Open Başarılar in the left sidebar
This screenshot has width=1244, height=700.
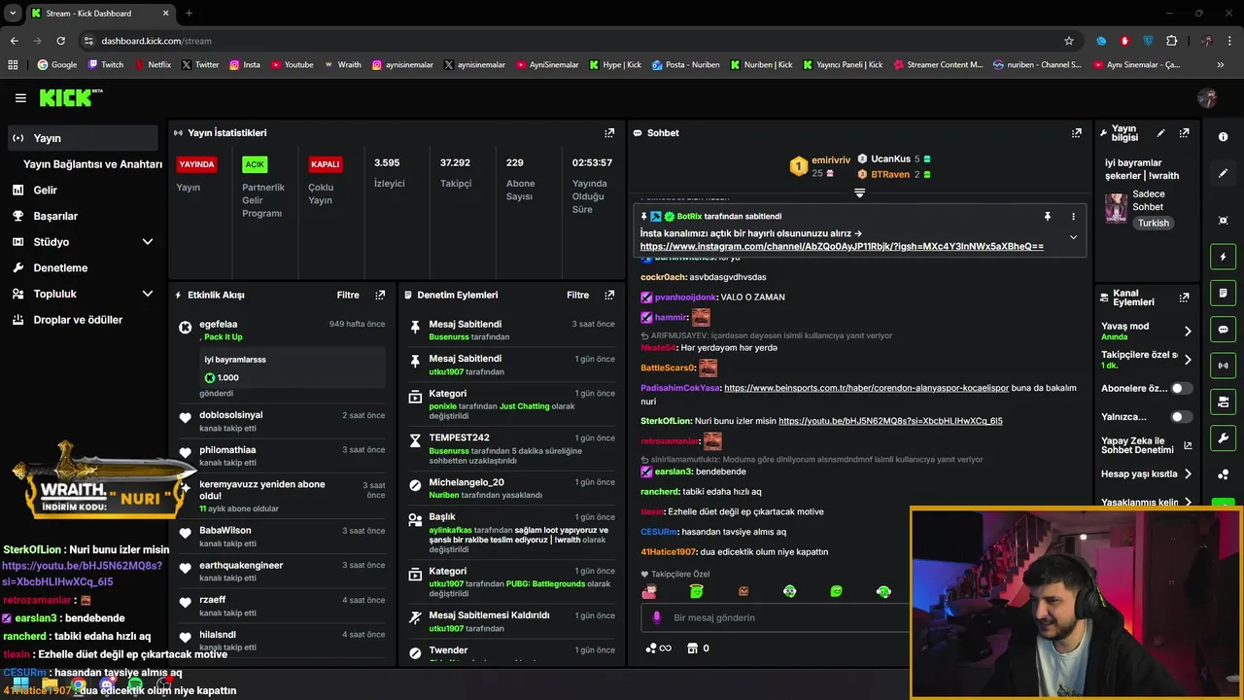click(55, 216)
